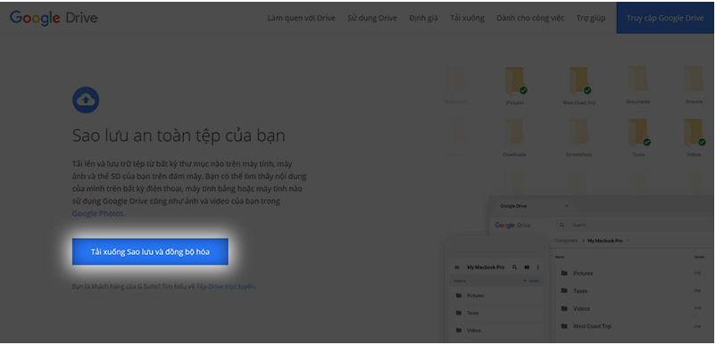Screen dimensions: 716x345
Task: Select the Taxes folder in the grid
Action: click(x=638, y=138)
